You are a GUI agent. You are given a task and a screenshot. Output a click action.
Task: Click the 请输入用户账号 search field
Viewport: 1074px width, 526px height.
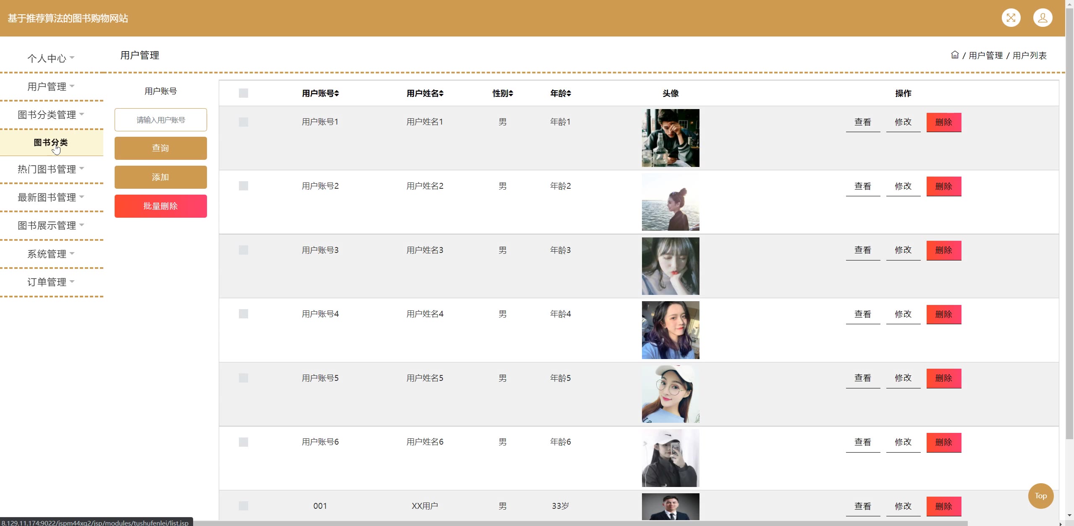160,120
